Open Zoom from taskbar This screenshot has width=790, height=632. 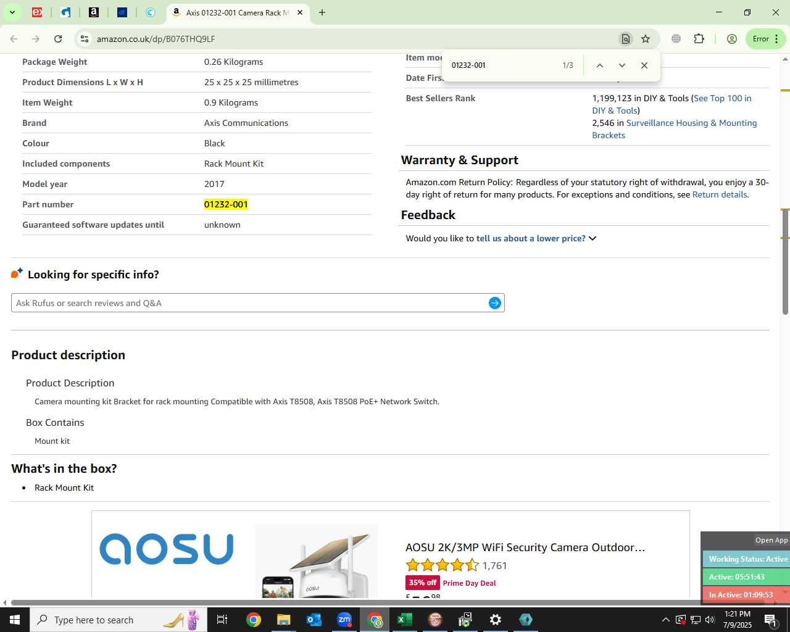click(344, 620)
